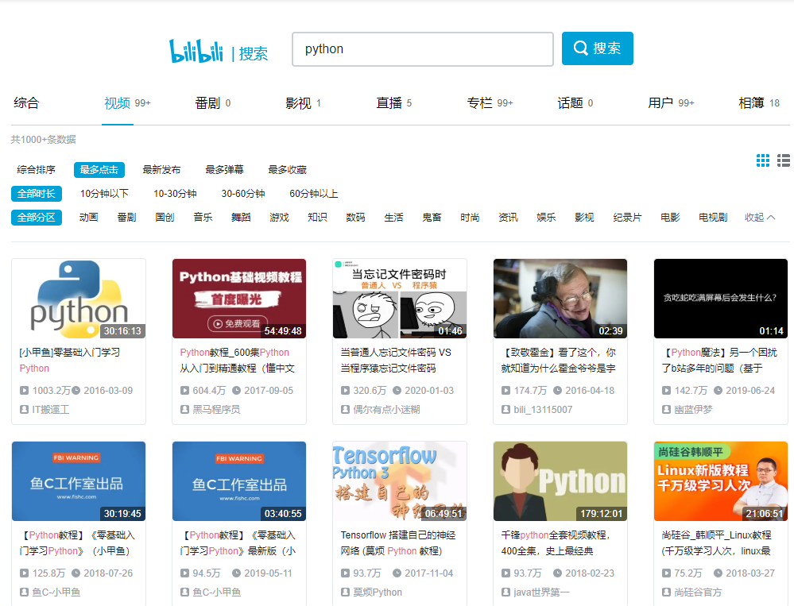This screenshot has height=606, width=794.
Task: Filter videos to 30-60分钟
Action: coord(243,194)
